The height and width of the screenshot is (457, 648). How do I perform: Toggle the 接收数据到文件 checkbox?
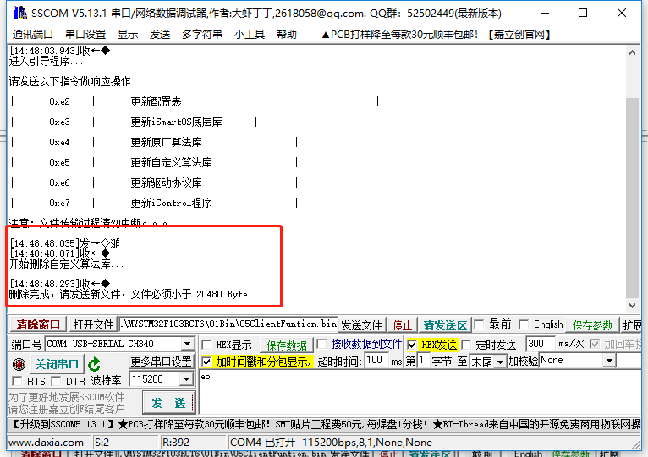point(322,345)
